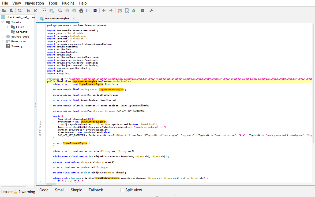
Task: Switch to the Fallback view tab
Action: (96, 190)
